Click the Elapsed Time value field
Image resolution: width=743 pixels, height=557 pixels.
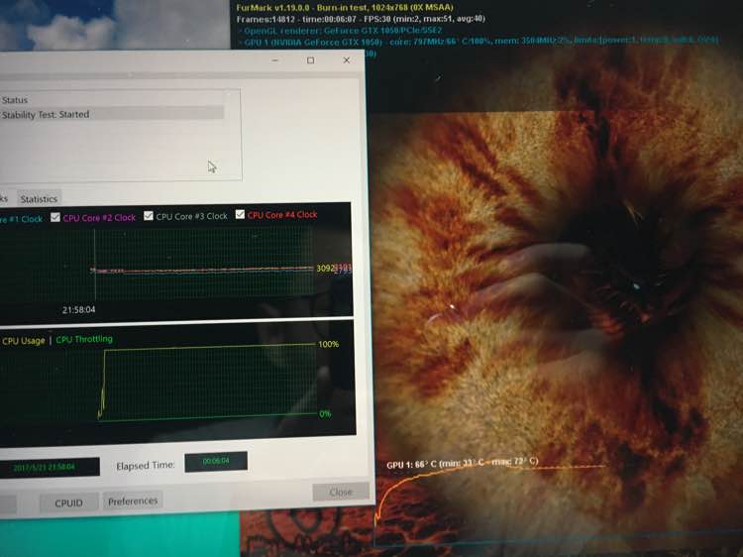click(216, 461)
